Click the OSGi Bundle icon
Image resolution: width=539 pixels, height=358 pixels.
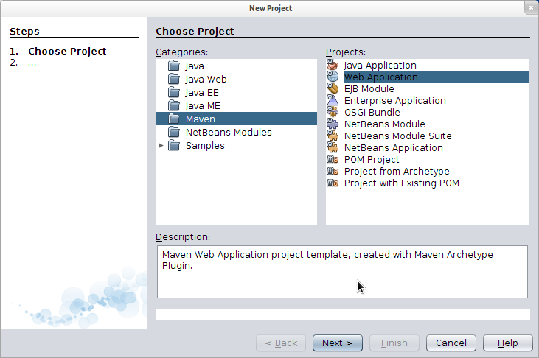click(x=333, y=112)
